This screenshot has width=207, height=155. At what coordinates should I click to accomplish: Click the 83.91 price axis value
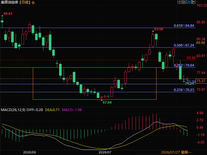pos(201,56)
